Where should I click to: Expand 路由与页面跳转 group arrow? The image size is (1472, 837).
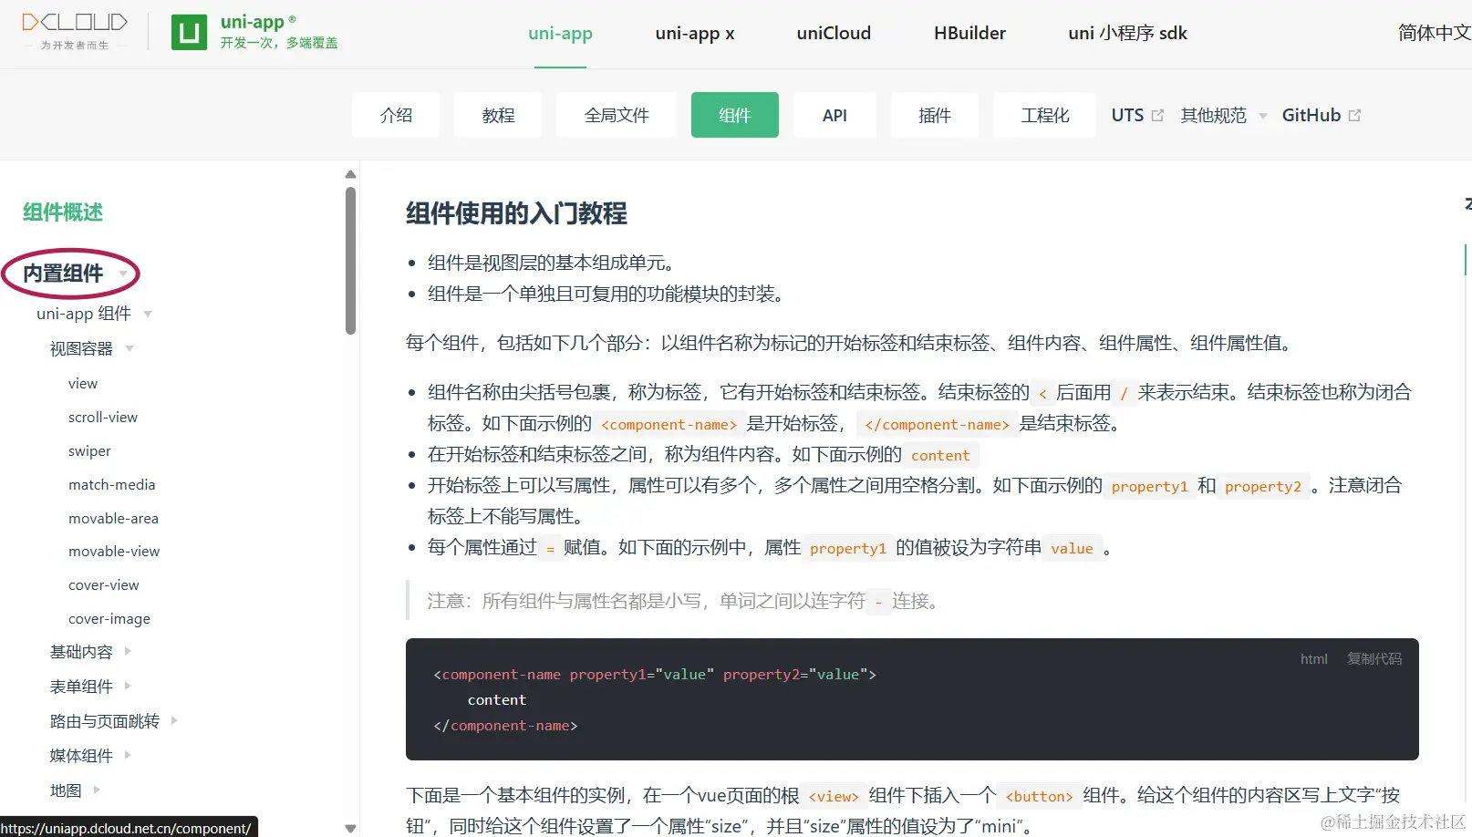point(174,720)
